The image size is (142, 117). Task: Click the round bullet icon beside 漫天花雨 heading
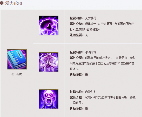[2, 3]
